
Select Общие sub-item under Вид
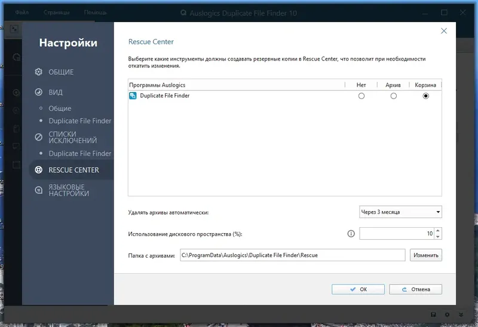[60, 108]
